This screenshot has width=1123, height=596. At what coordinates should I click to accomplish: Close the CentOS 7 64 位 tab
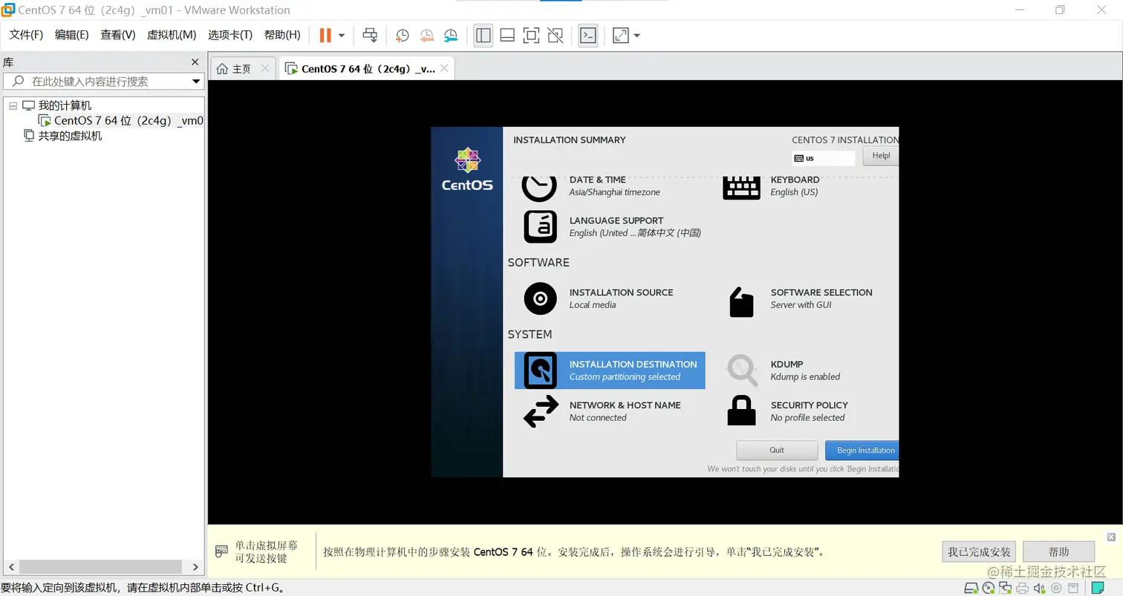tap(444, 68)
